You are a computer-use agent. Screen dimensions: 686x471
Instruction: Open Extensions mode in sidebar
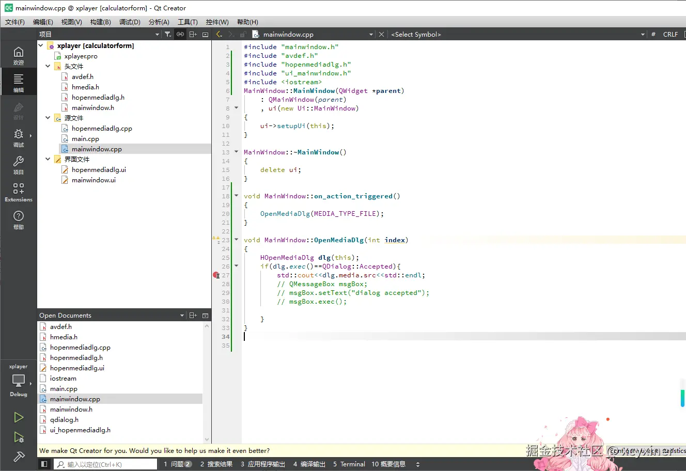[x=19, y=192]
